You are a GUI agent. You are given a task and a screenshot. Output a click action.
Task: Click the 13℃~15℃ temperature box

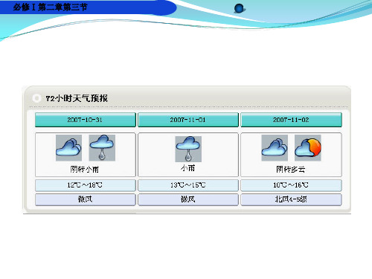tap(188, 185)
